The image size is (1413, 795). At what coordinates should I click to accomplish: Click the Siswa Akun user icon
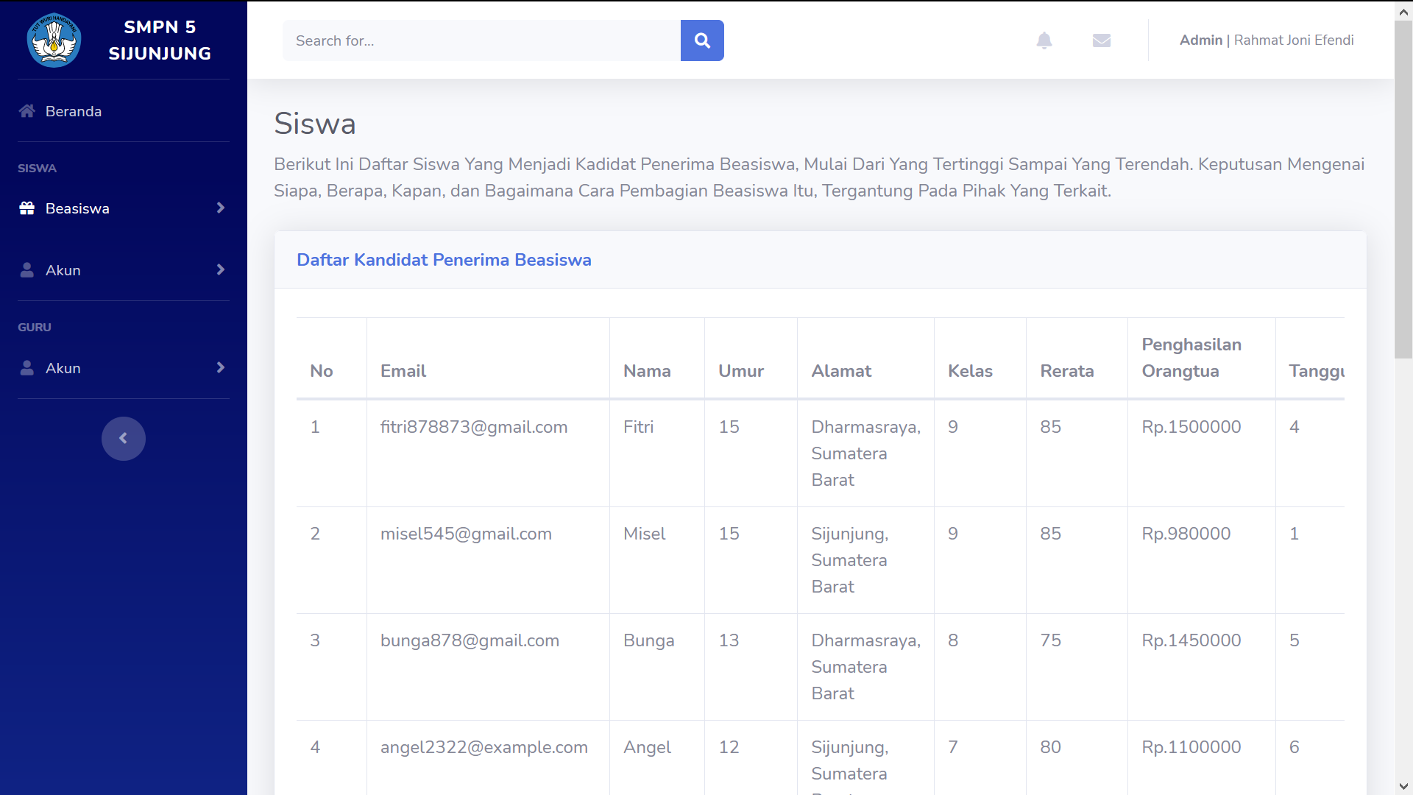(x=27, y=270)
